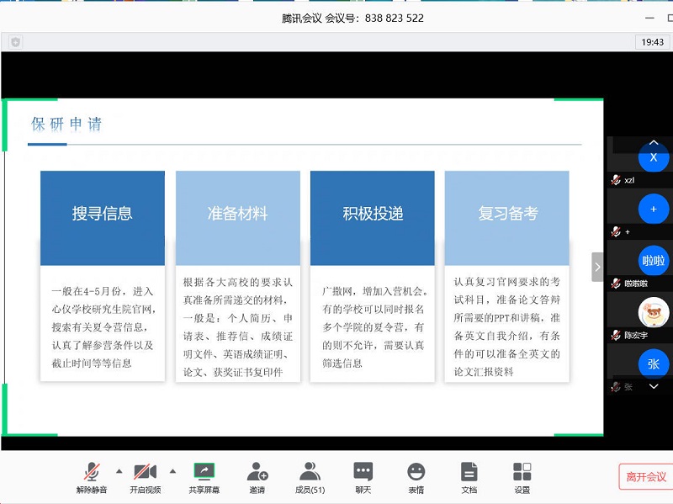Open the emoji (表情) reactions
Image resolution: width=673 pixels, height=504 pixels.
pyautogui.click(x=416, y=472)
